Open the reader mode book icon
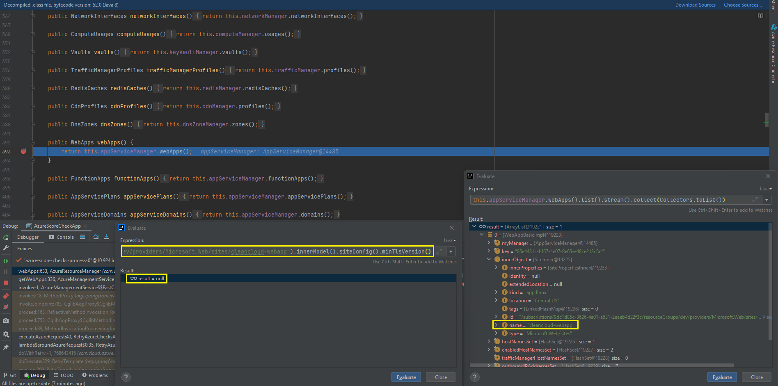 coord(760,16)
